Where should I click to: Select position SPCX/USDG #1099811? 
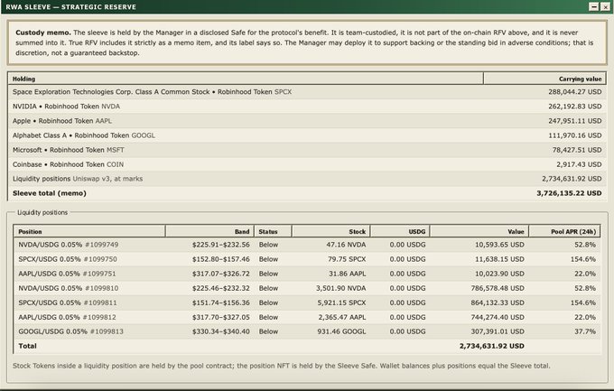pyautogui.click(x=307, y=303)
